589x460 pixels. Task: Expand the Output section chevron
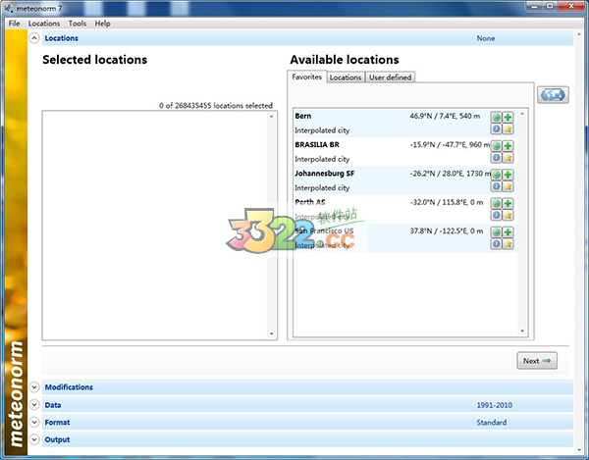click(34, 439)
